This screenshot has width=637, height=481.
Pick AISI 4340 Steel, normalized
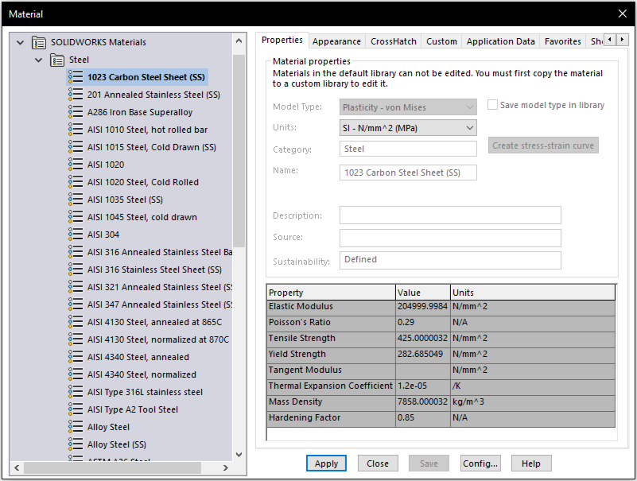(x=142, y=374)
